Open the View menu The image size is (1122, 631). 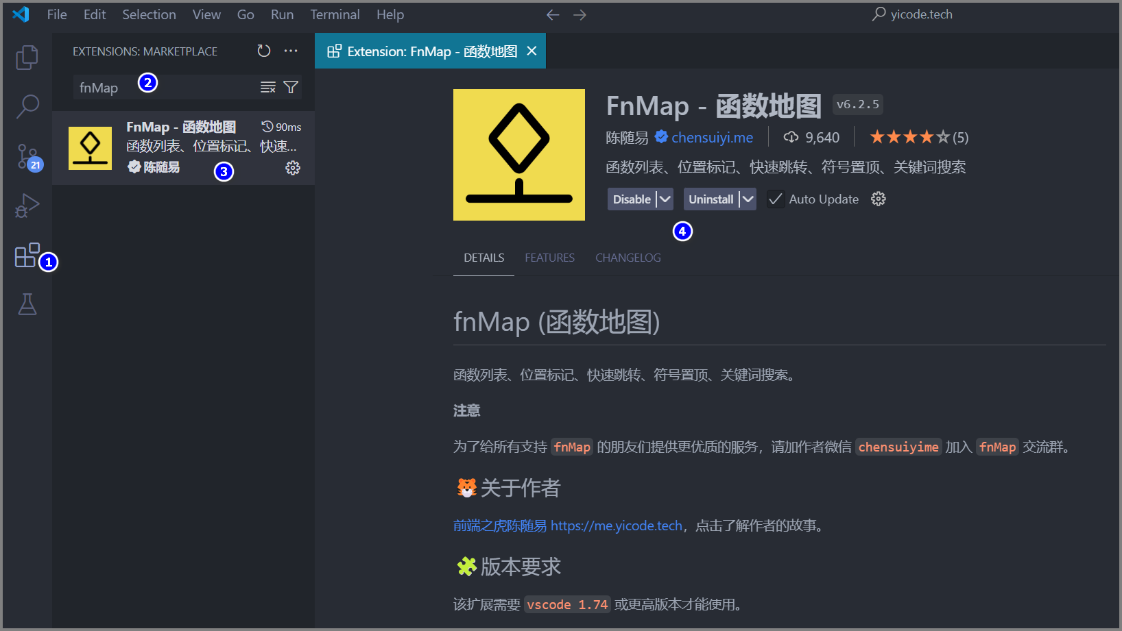pyautogui.click(x=206, y=14)
